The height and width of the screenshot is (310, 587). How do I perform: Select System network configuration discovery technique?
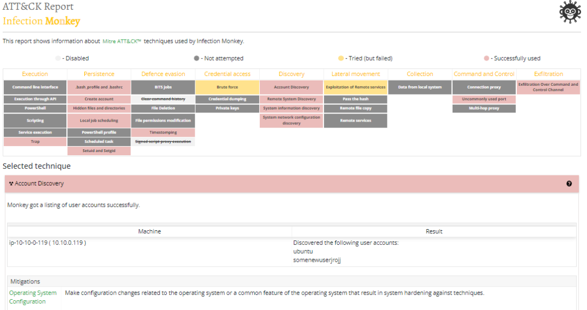pos(291,121)
